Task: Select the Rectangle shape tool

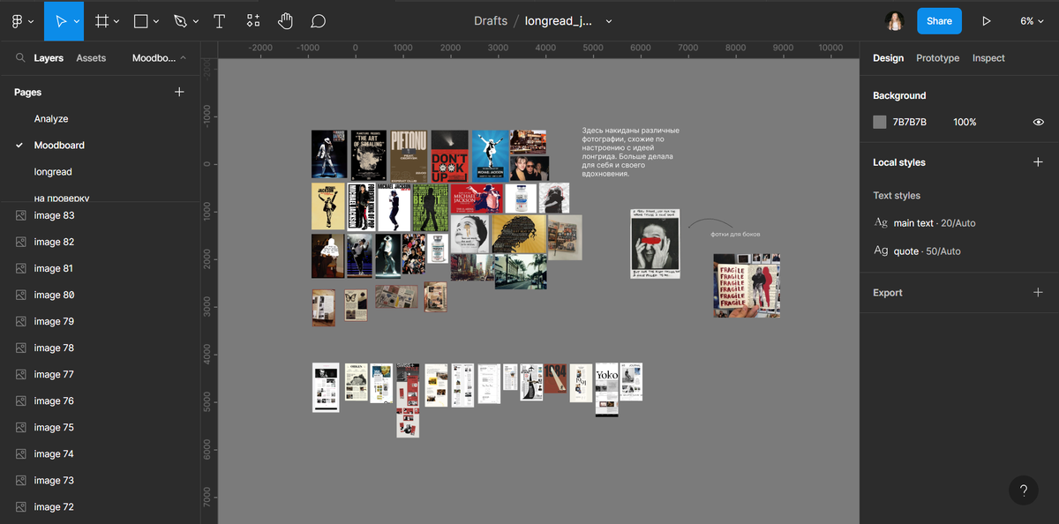Action: coord(141,20)
